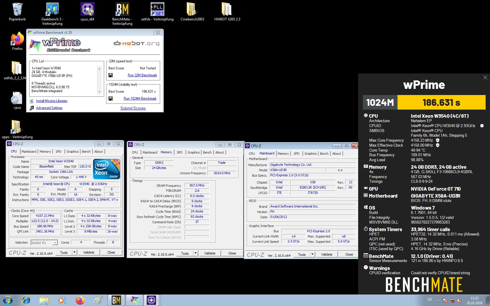Open the Socket #1 selection dropdown

(x=55, y=243)
